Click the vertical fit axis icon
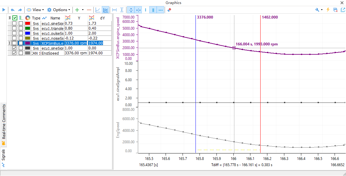The image size is (346, 176). 122,10
